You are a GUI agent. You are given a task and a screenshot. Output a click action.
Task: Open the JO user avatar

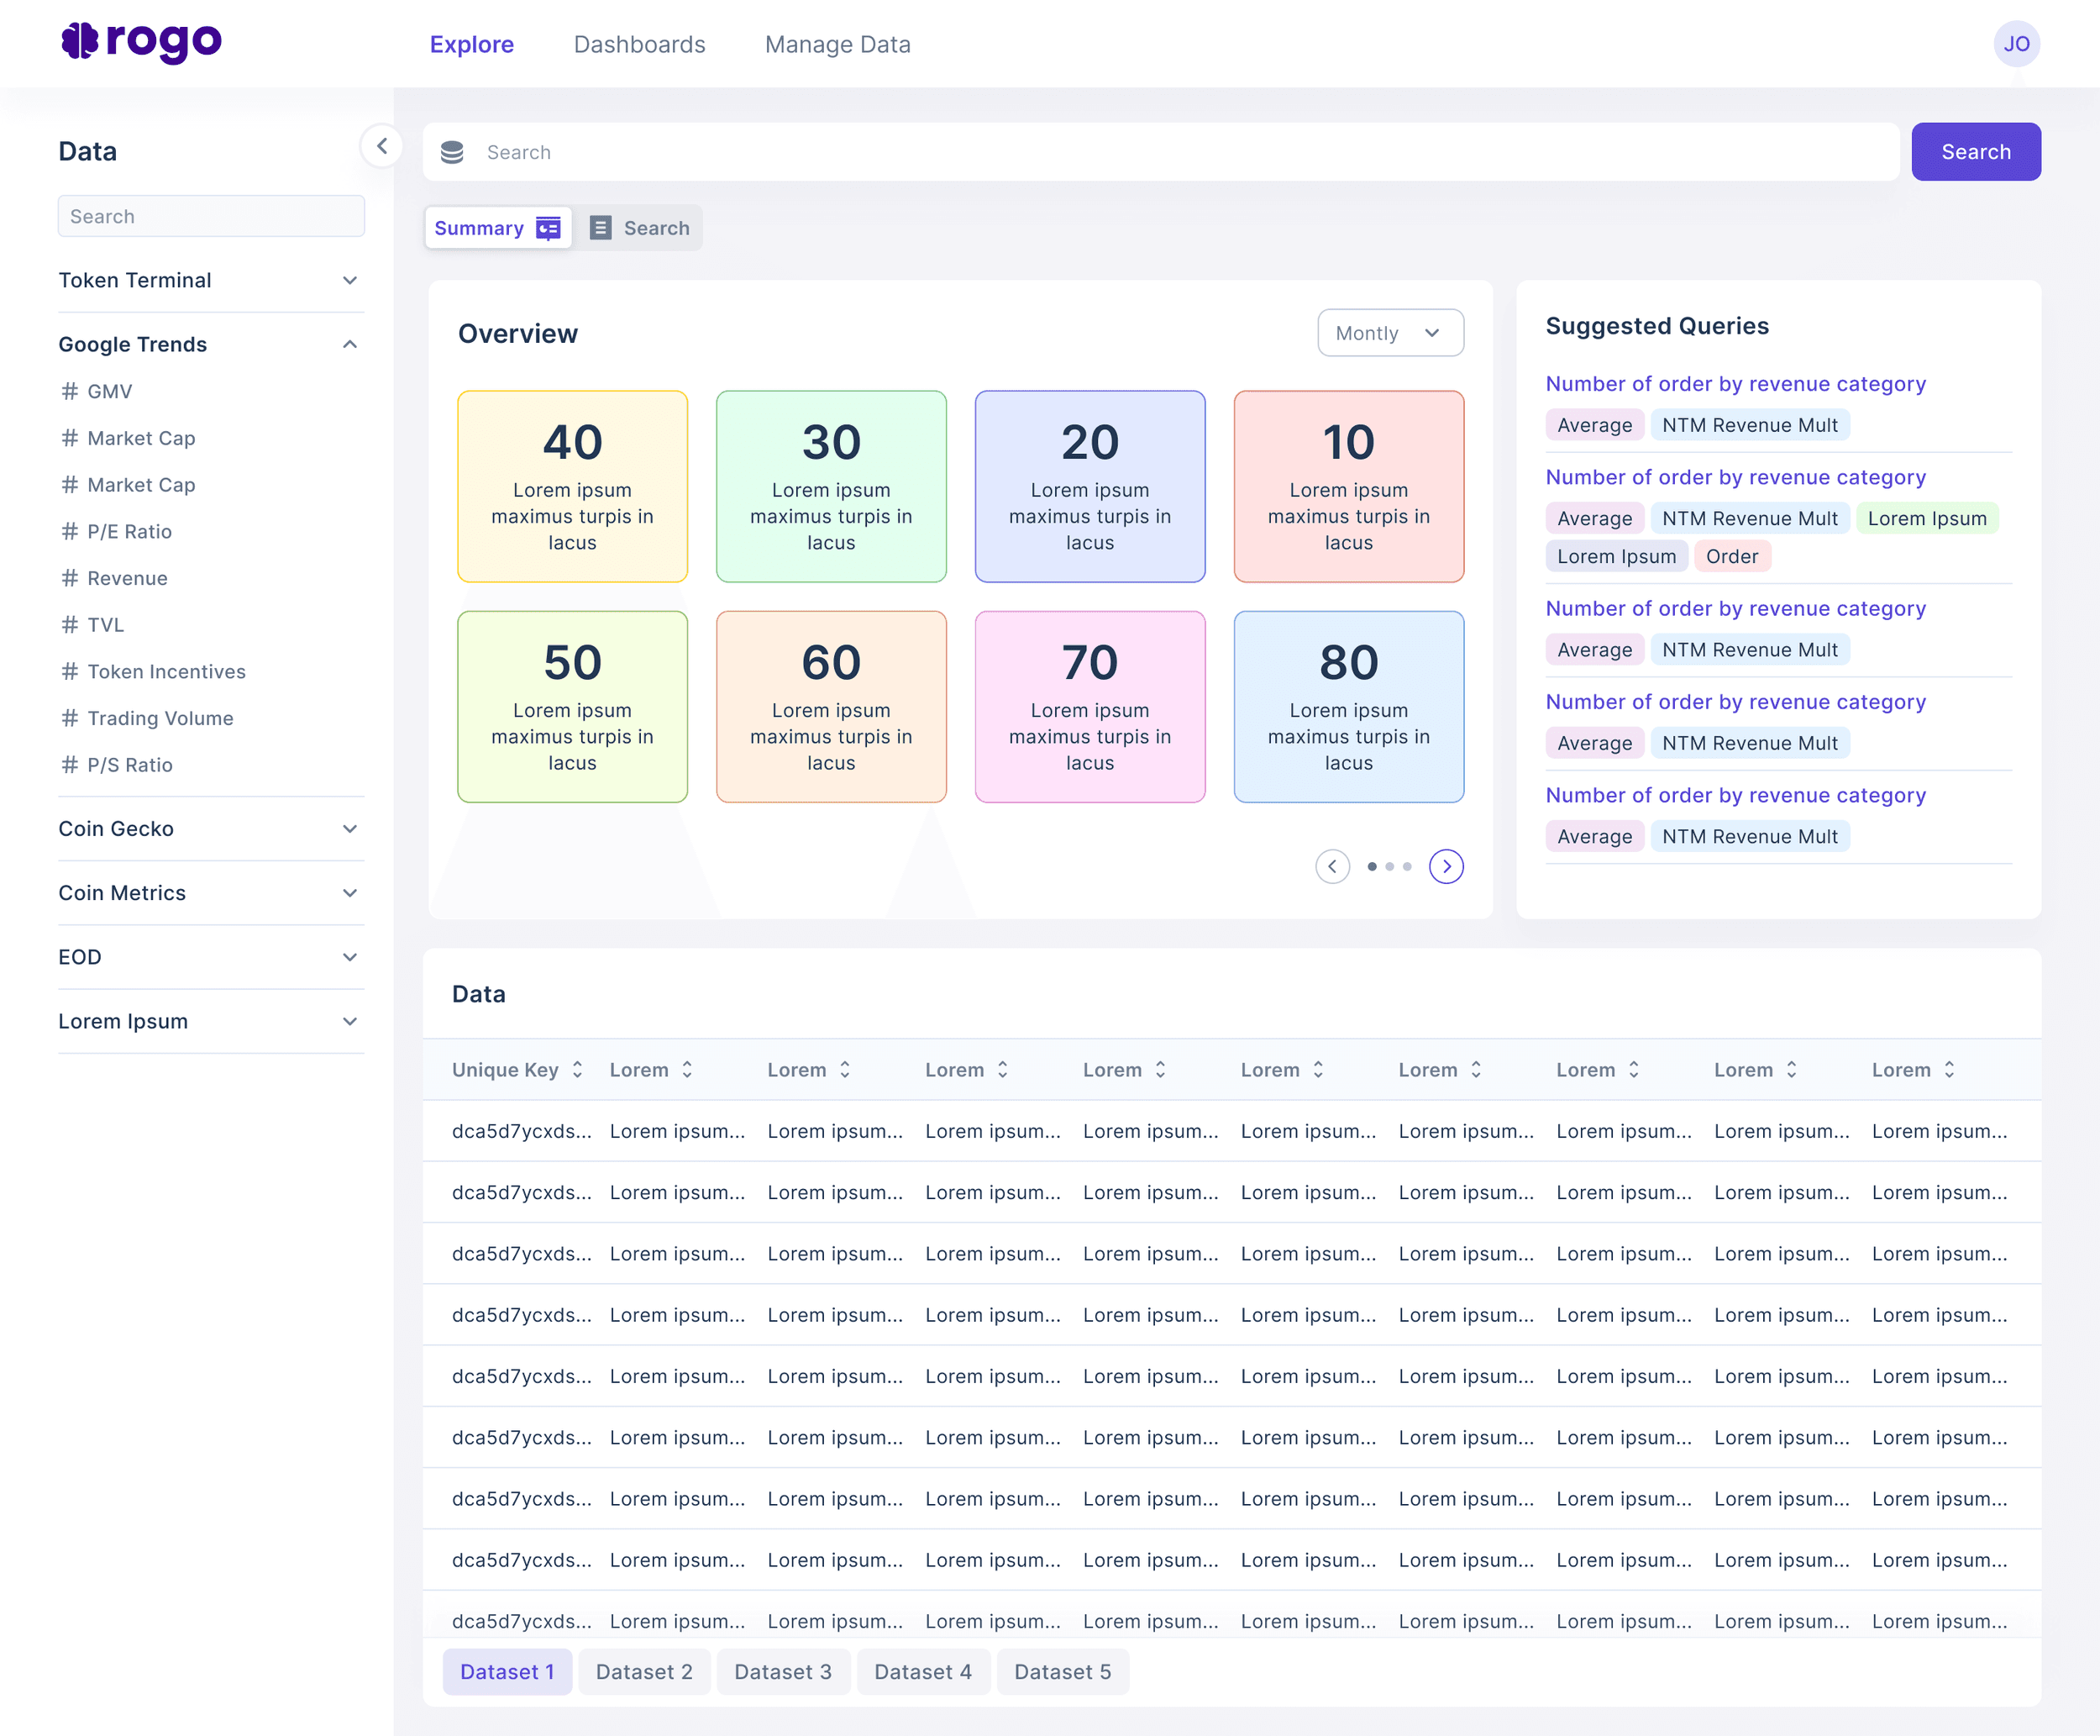pos(2016,44)
